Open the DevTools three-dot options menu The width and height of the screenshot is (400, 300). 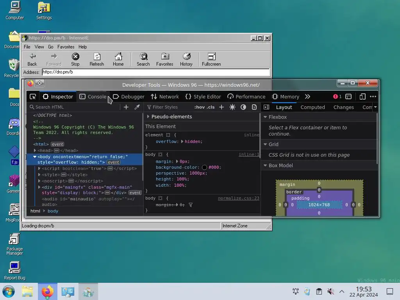click(x=373, y=96)
